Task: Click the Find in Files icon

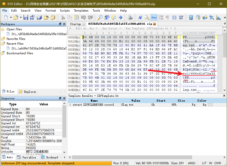Action: [x=114, y=17]
